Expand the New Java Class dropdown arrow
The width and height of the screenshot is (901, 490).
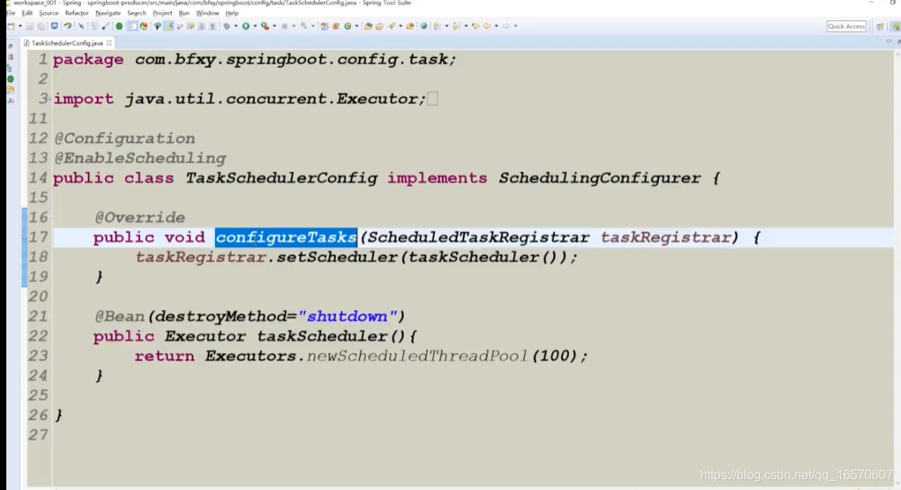click(x=356, y=26)
